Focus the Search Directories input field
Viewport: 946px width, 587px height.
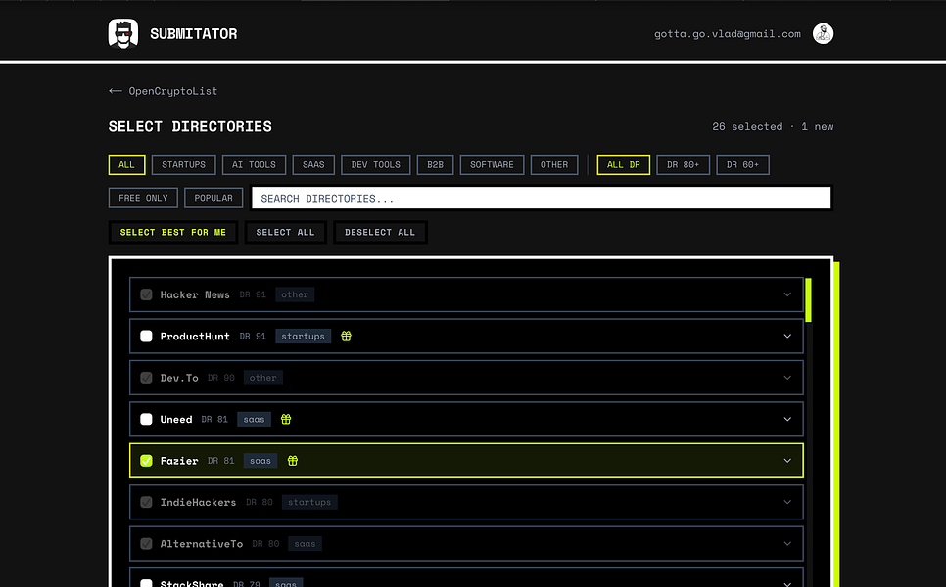point(542,199)
